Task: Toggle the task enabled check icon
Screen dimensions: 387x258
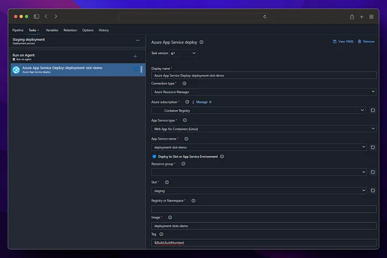Action: [x=136, y=69]
